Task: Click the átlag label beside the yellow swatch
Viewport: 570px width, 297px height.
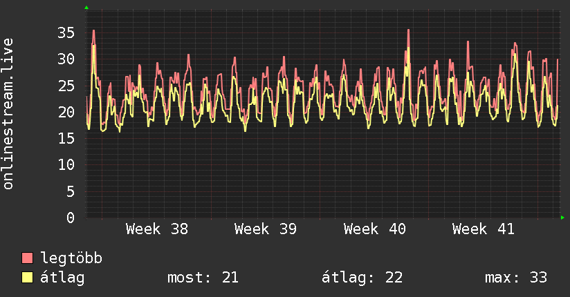Action: pos(63,278)
